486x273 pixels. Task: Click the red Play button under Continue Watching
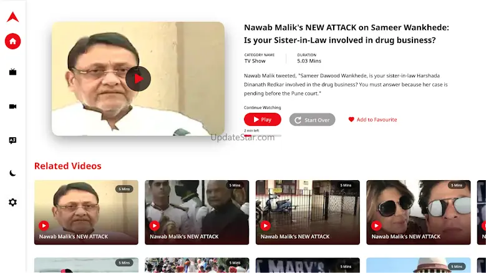tap(263, 120)
